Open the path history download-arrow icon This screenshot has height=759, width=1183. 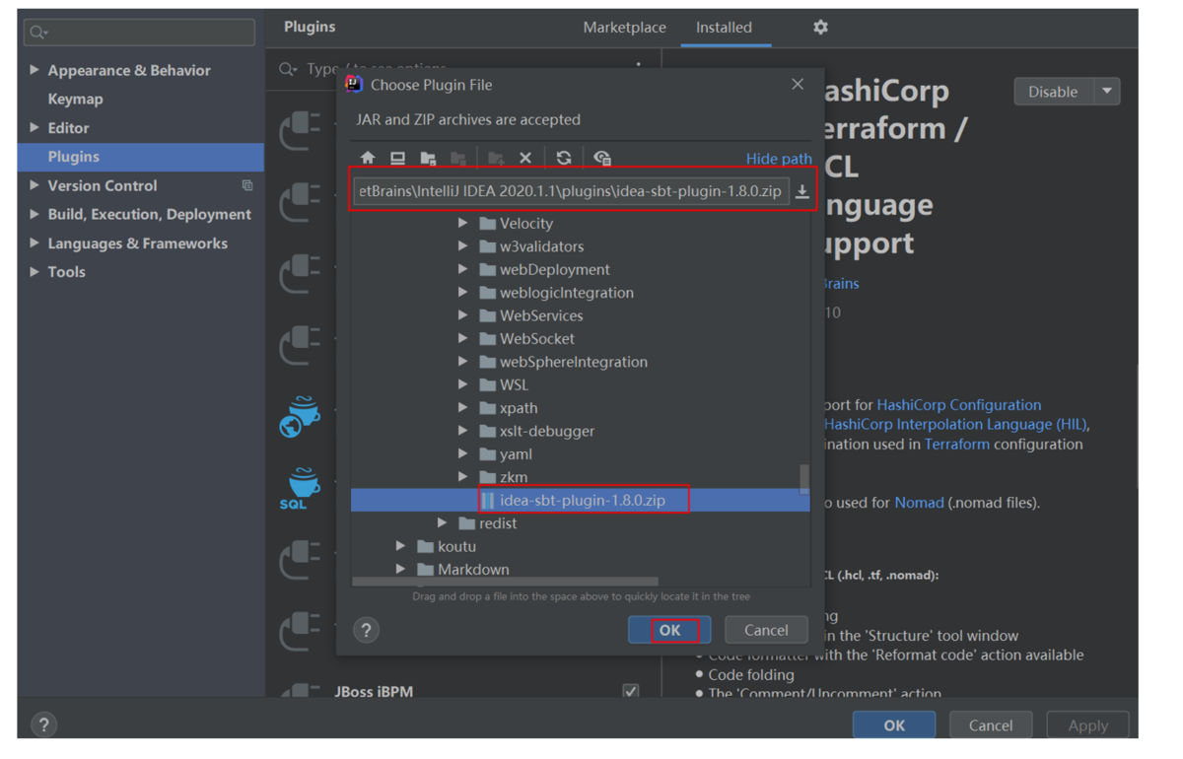pos(802,191)
